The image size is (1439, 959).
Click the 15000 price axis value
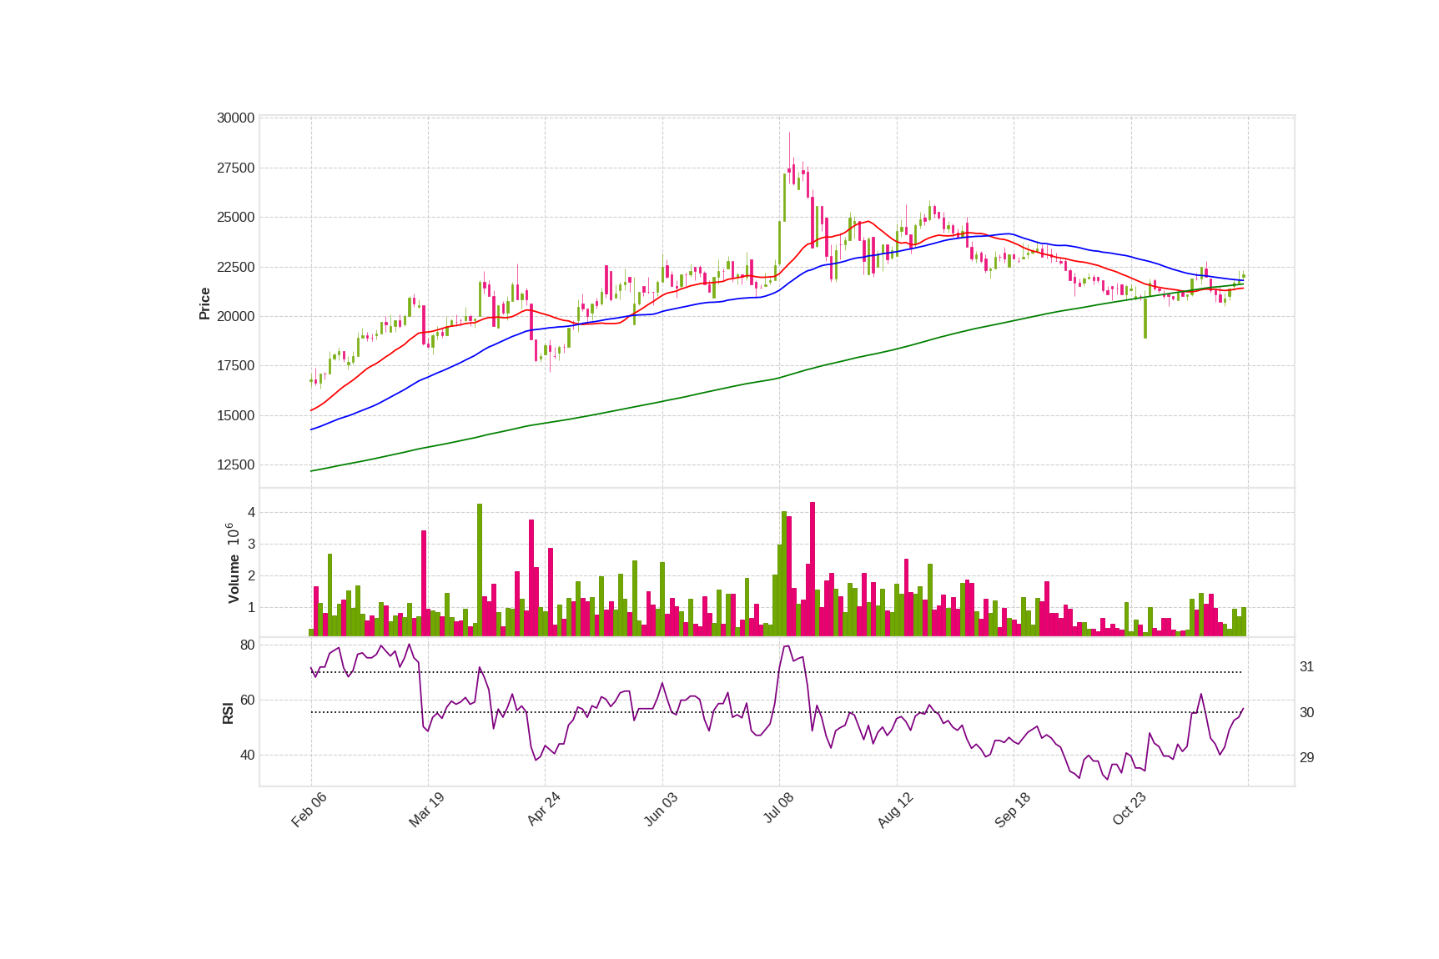pos(235,416)
